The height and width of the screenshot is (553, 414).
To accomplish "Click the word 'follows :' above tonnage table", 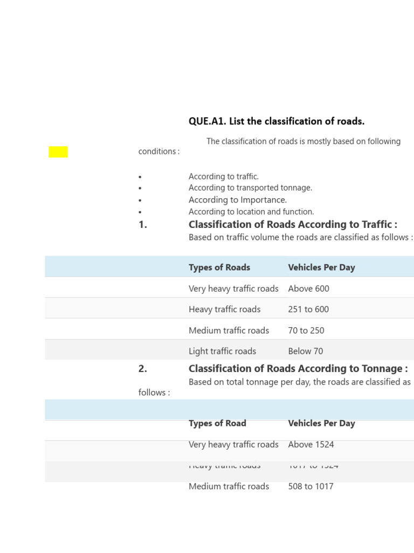I will (x=154, y=393).
